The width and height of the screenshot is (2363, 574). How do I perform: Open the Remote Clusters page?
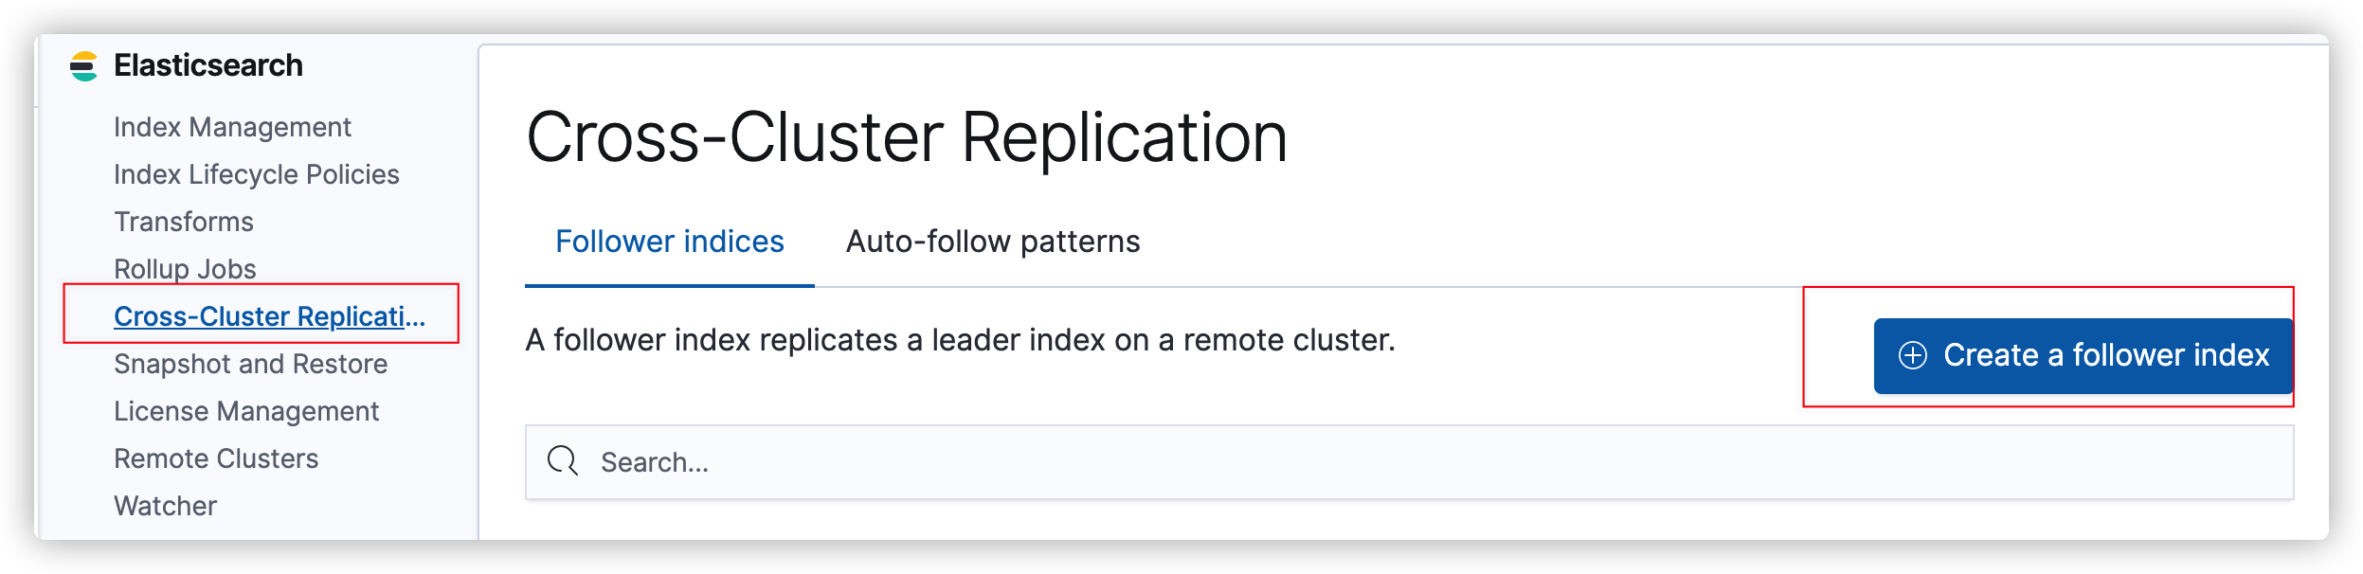click(216, 458)
